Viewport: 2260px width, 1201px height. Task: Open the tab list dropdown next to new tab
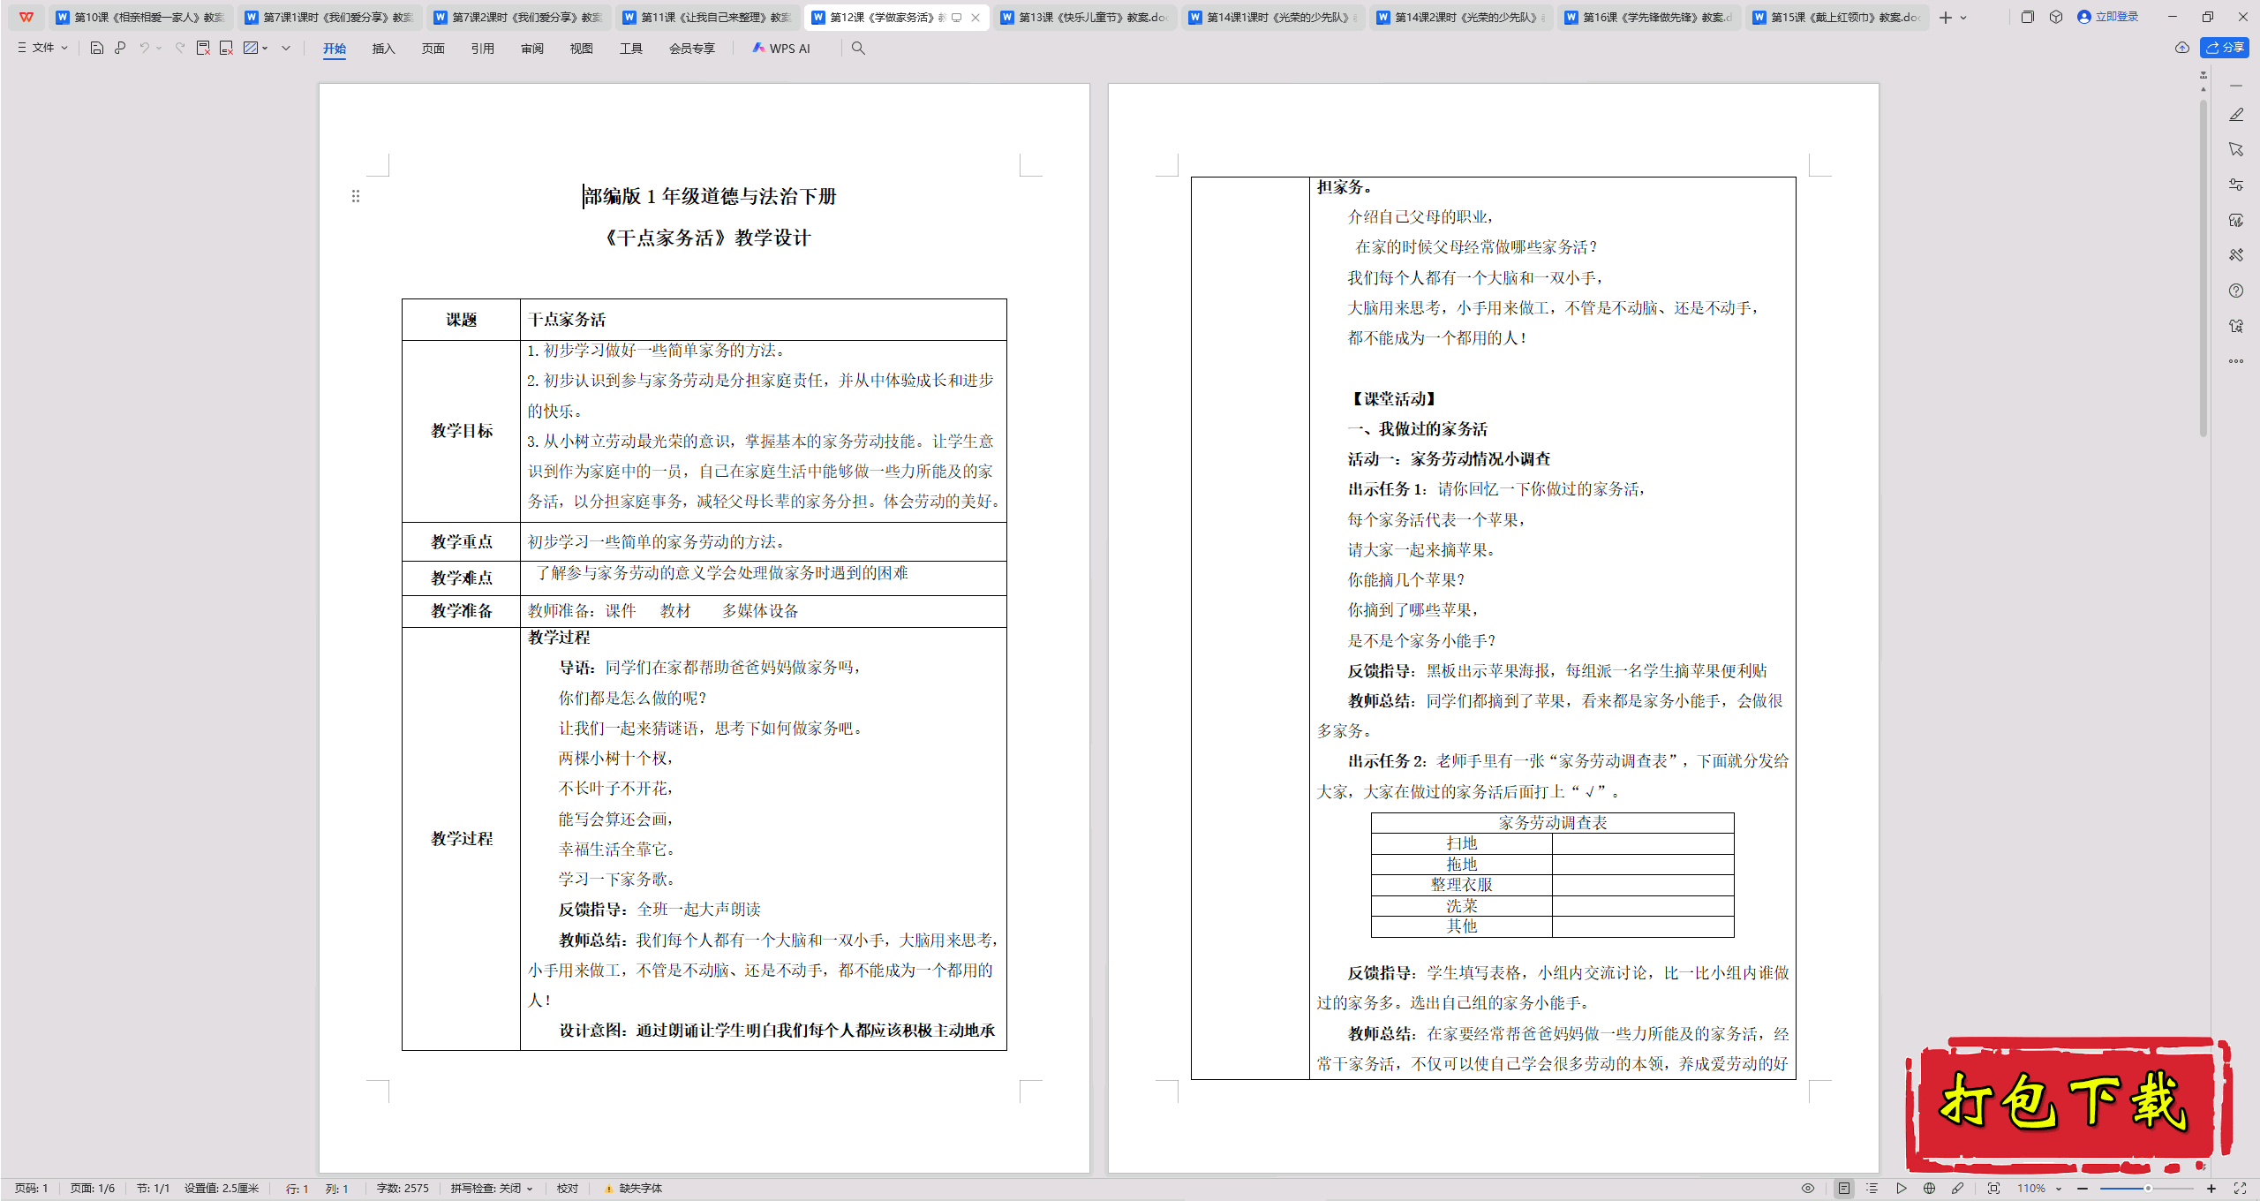[1963, 18]
